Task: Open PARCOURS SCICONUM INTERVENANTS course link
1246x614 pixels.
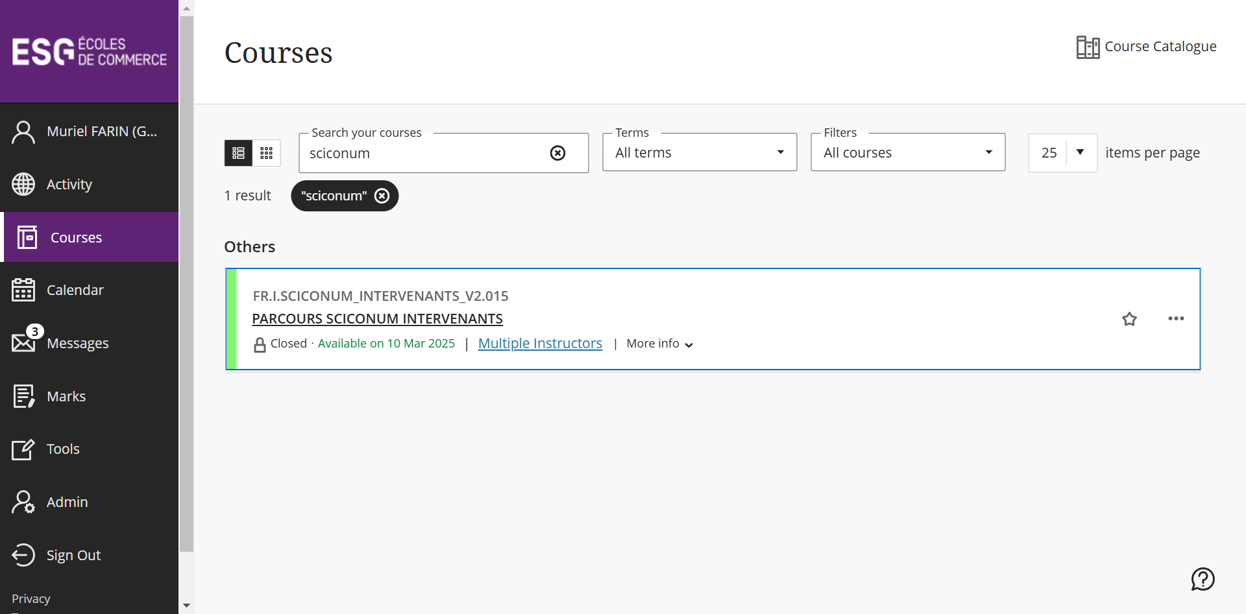Action: coord(377,319)
